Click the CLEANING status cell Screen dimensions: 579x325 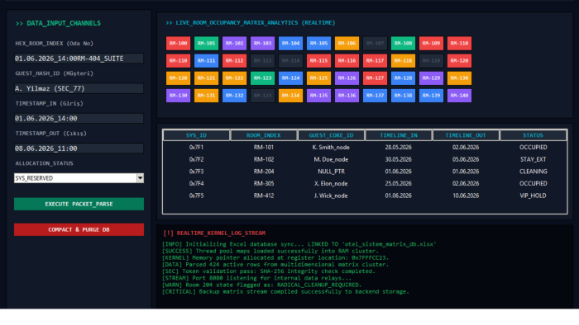(533, 172)
